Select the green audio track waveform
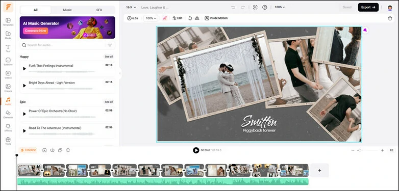 click(x=163, y=181)
